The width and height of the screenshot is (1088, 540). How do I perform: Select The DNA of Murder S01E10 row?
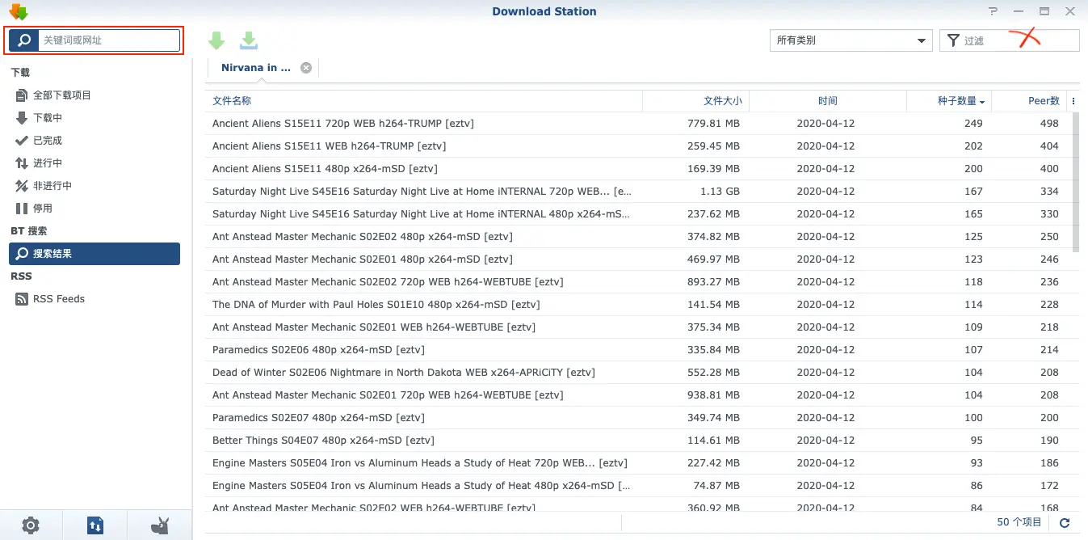[638, 305]
